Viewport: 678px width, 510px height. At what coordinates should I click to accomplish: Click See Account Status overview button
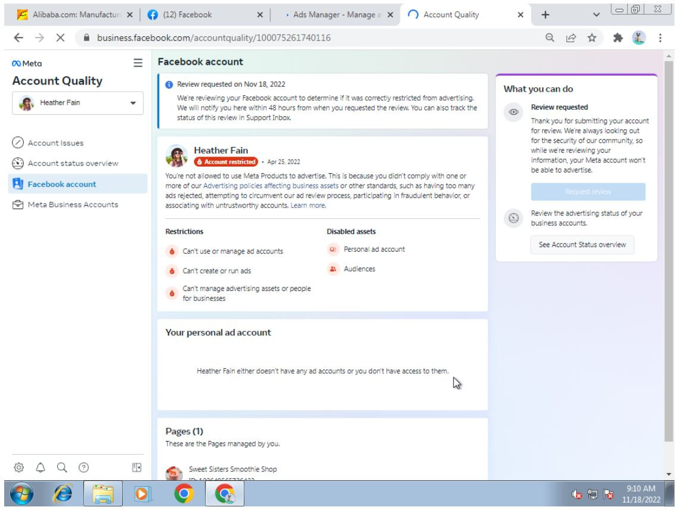(582, 245)
